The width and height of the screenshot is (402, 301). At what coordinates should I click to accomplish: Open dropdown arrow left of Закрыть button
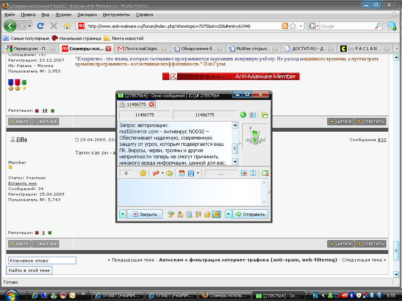[x=123, y=214]
